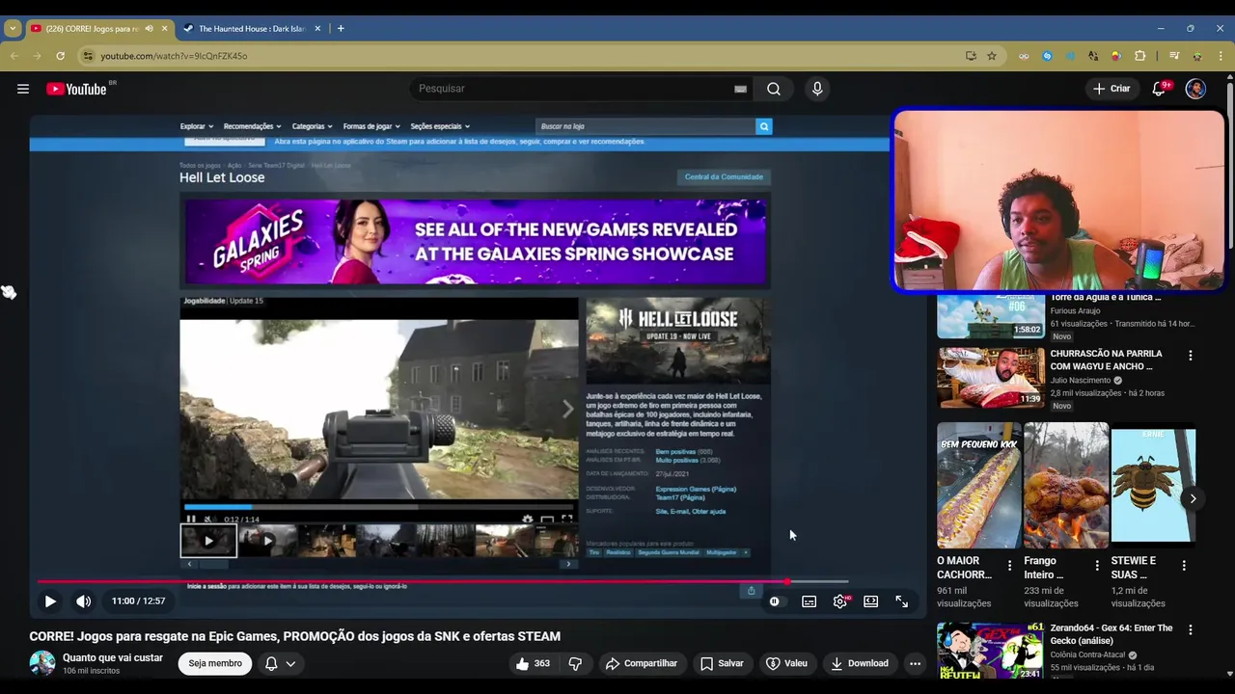Image resolution: width=1235 pixels, height=694 pixels.
Task: Click the Julio Nascimento channel name
Action: pyautogui.click(x=1081, y=381)
